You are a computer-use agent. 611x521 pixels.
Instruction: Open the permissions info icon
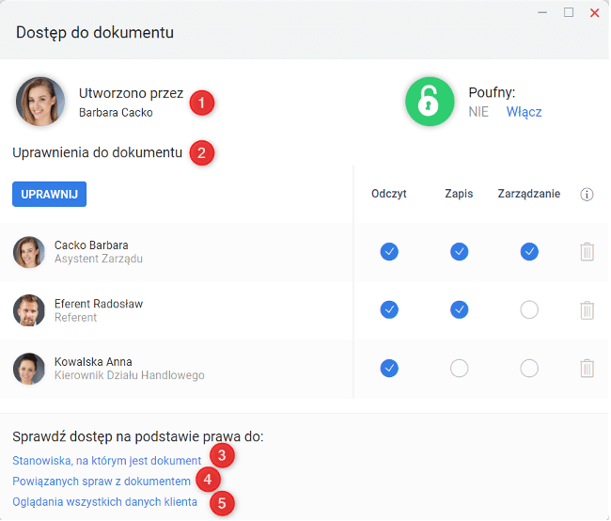pos(587,195)
